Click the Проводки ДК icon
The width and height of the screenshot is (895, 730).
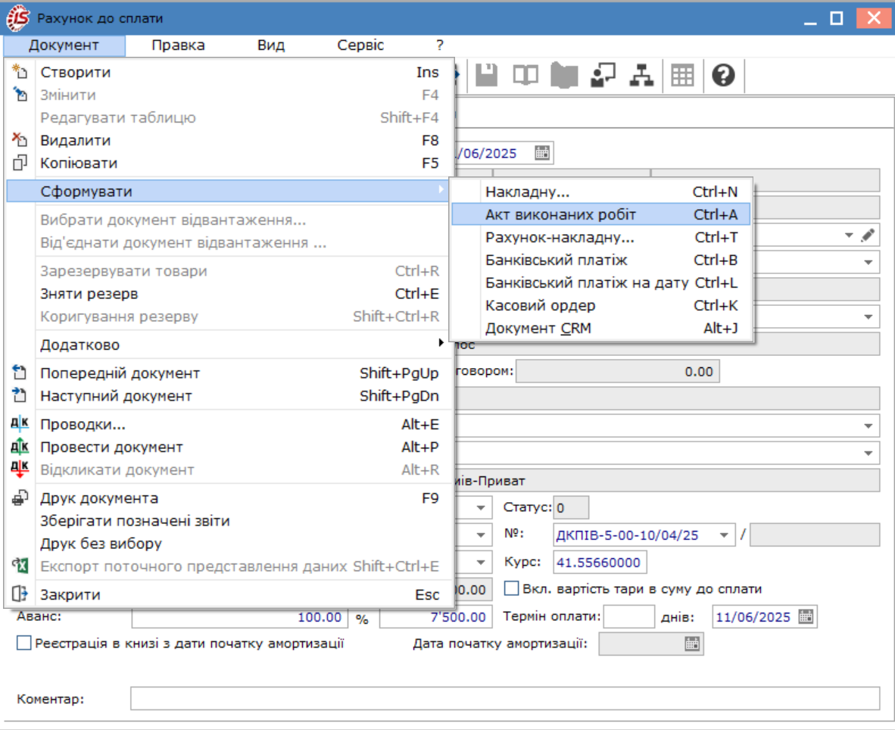20,423
